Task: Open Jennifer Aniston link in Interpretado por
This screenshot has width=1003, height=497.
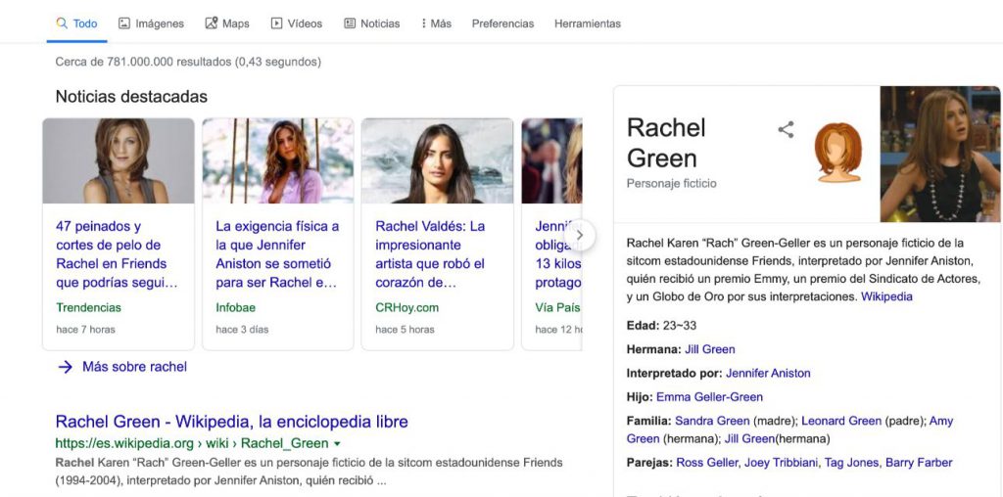Action: [768, 373]
